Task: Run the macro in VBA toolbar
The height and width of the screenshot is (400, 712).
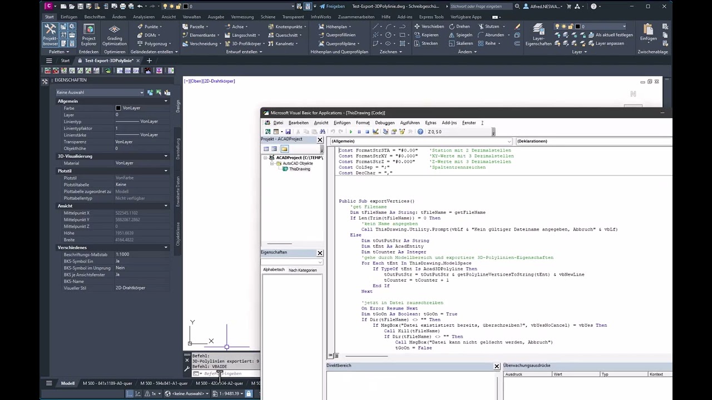Action: tap(350, 132)
